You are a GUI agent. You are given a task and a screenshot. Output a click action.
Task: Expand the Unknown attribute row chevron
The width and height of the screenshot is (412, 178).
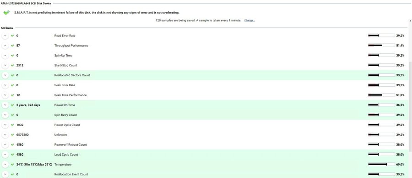coord(5,135)
